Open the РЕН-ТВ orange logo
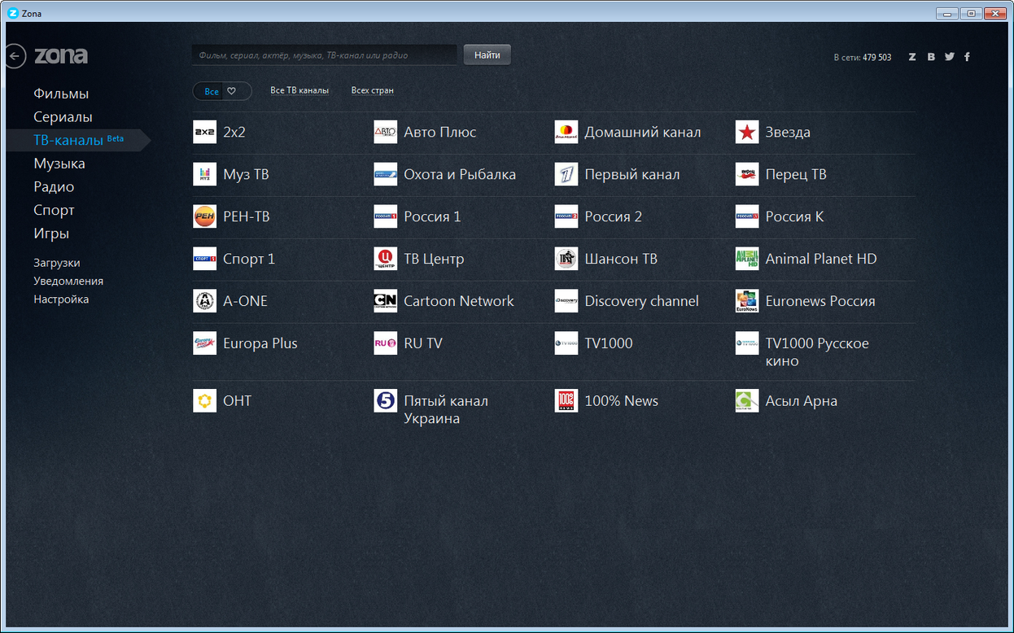 point(204,216)
